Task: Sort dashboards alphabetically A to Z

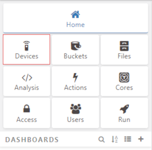Action: click(115, 139)
